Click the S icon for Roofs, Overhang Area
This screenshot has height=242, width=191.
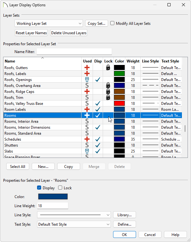[87, 85]
